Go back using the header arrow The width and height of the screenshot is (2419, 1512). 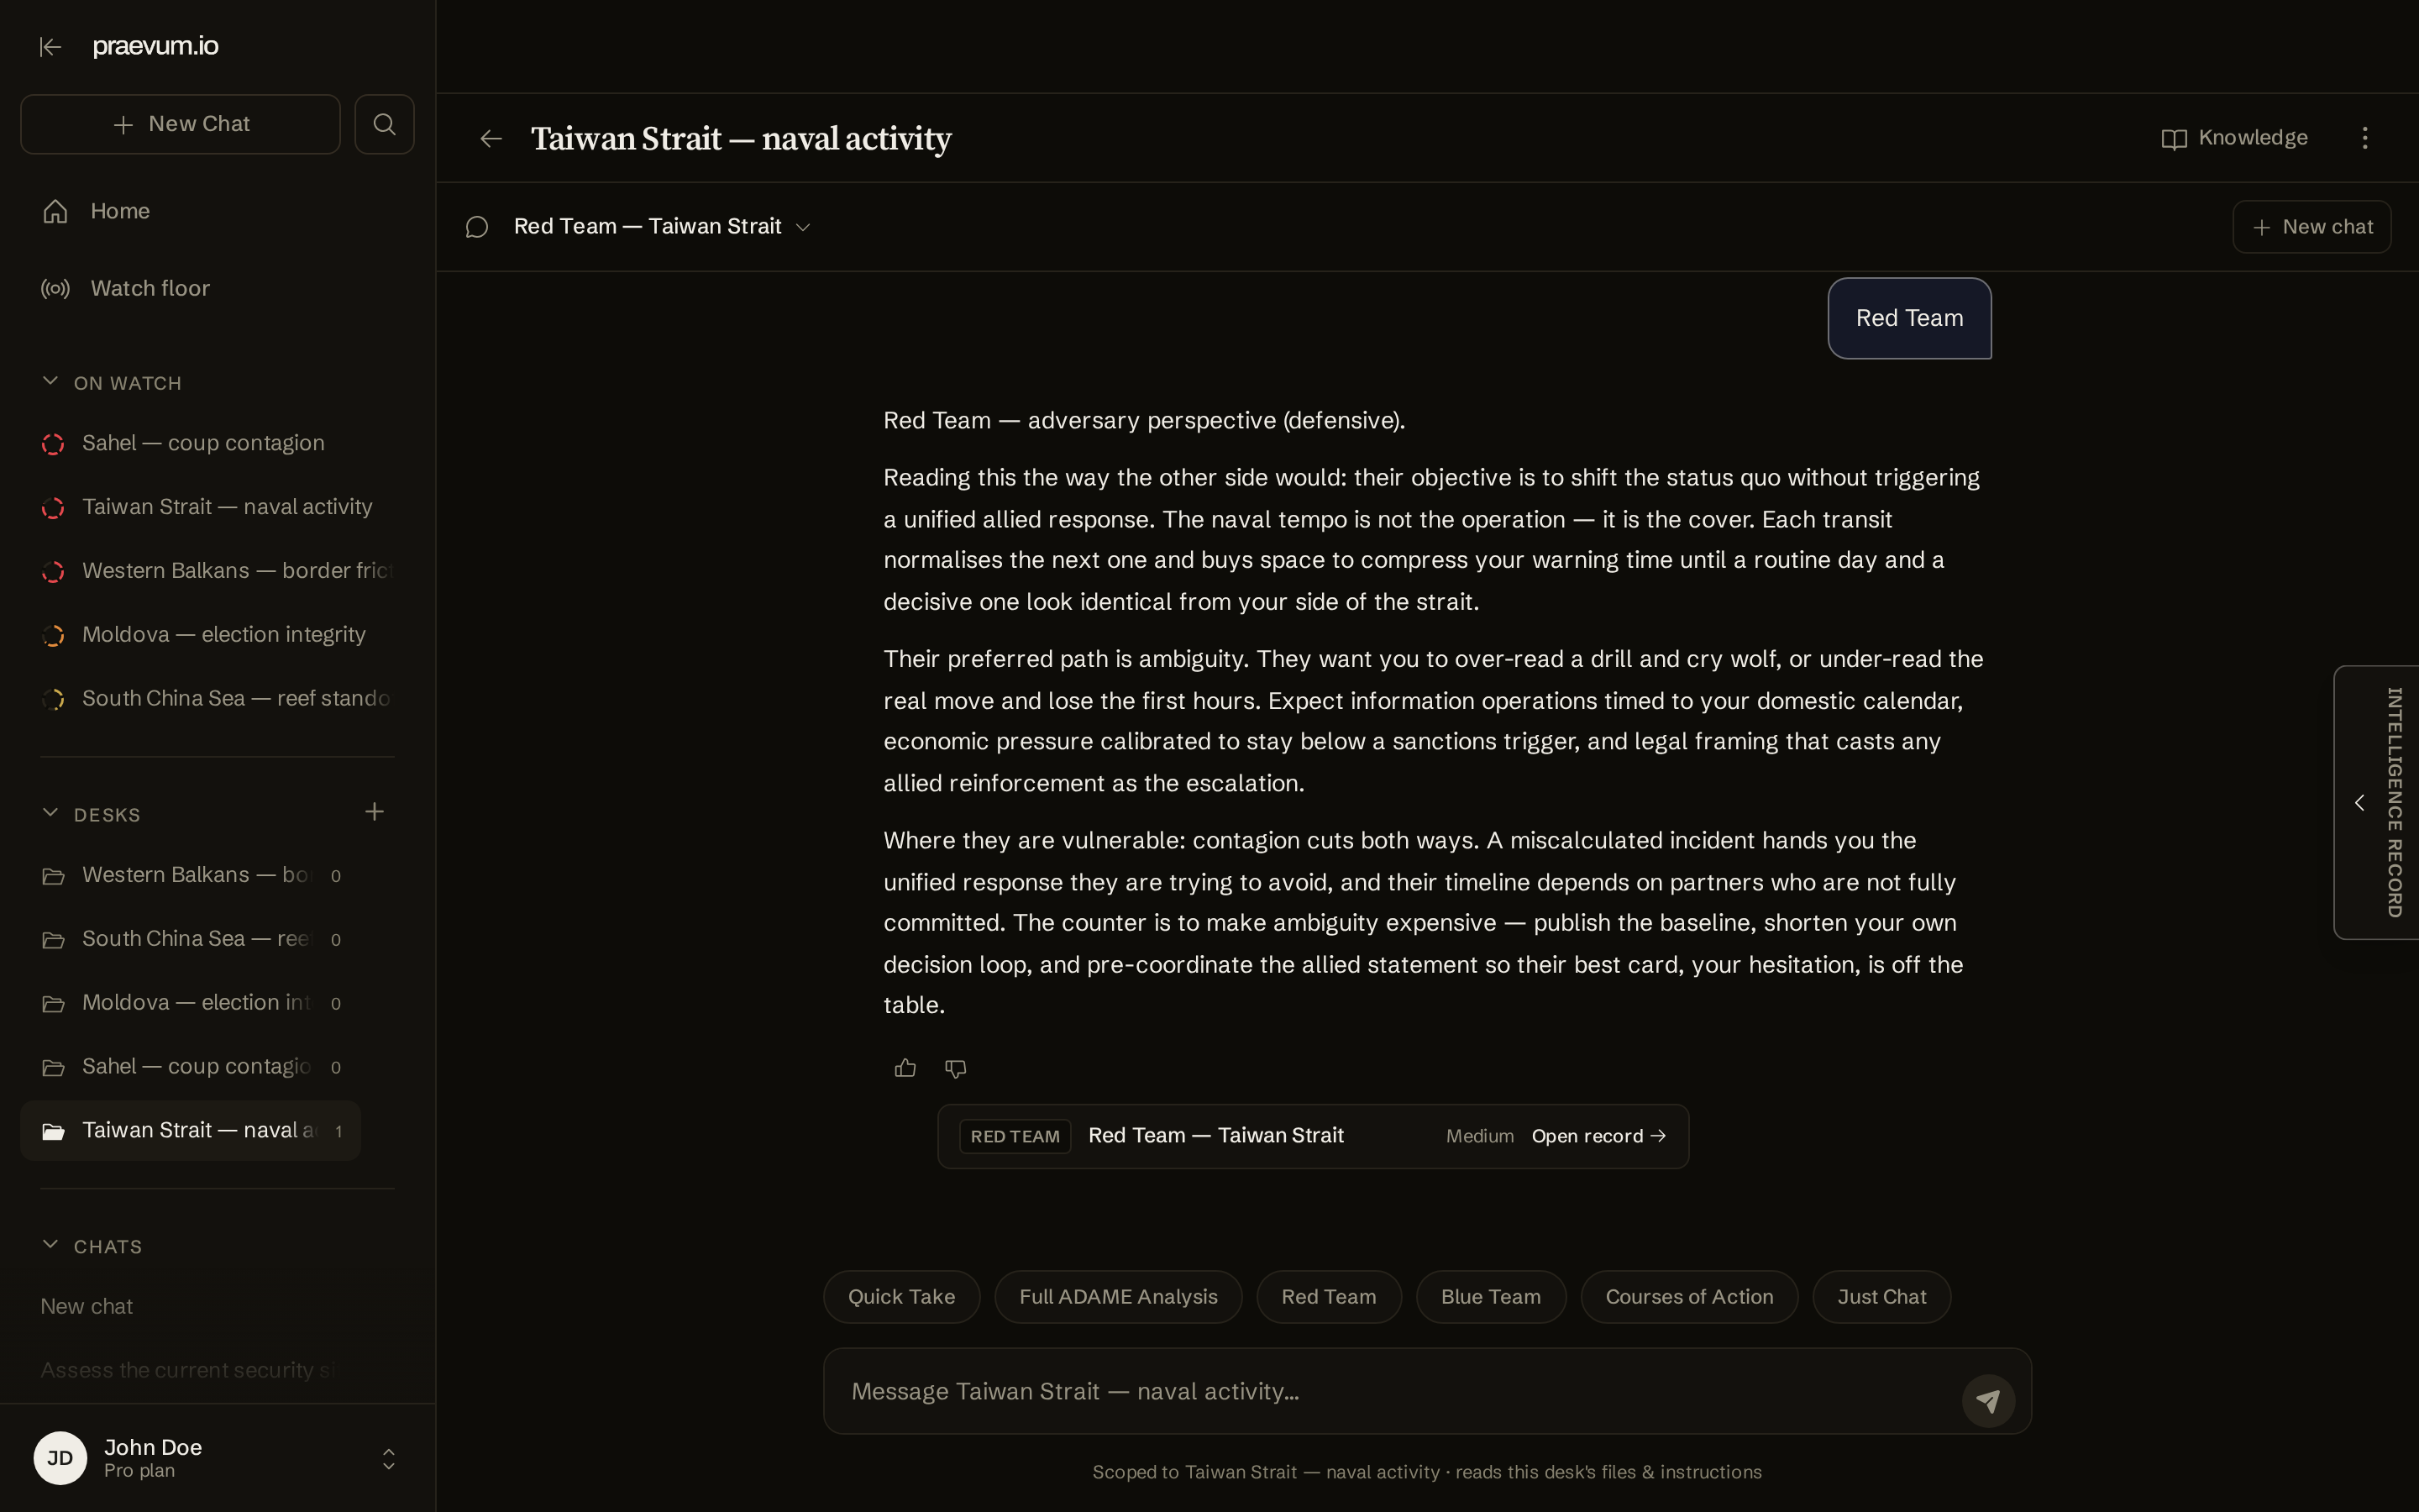(491, 139)
